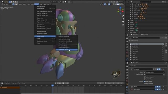168x94 pixels.
Task: Switch perspective/orthographic grid icon in viewport
Action: (x=123, y=25)
